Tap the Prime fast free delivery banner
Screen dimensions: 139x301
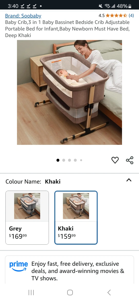pyautogui.click(x=69, y=270)
